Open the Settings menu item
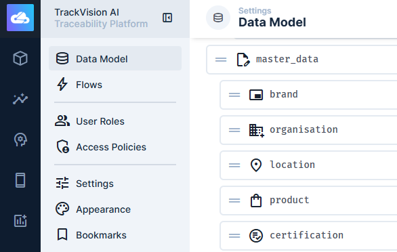Image resolution: width=397 pixels, height=252 pixels. coord(115,184)
